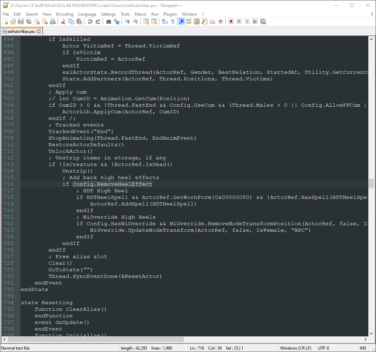Open the Tools menu
The height and width of the screenshot is (352, 376).
pos(125,14)
